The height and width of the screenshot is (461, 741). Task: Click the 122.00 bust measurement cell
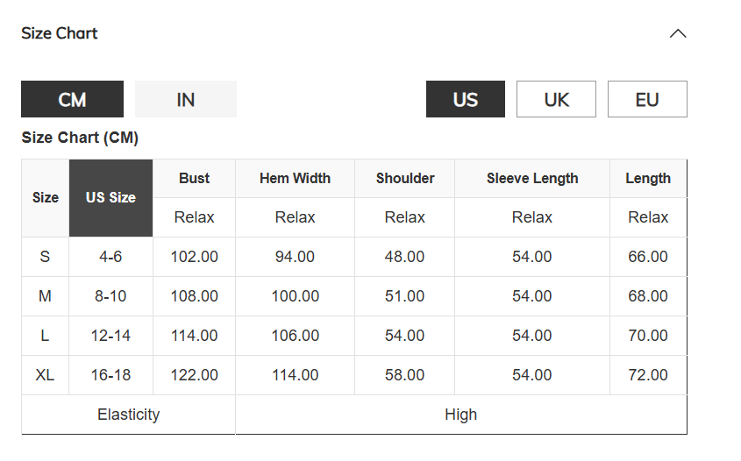194,375
